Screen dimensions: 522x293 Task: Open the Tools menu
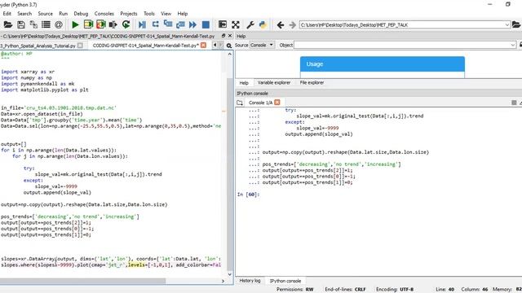tap(149, 14)
